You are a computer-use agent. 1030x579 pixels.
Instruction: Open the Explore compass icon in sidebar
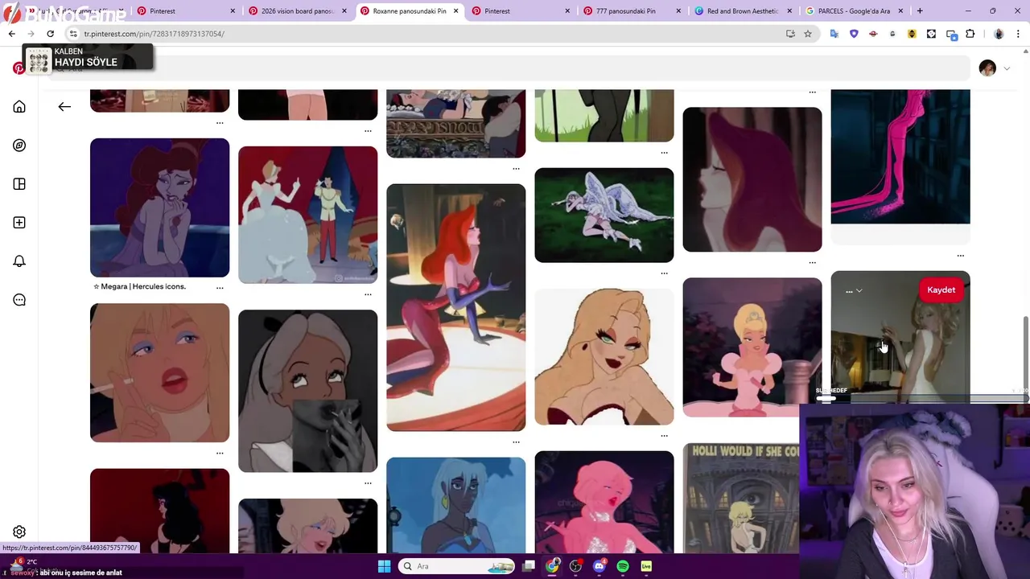point(19,146)
